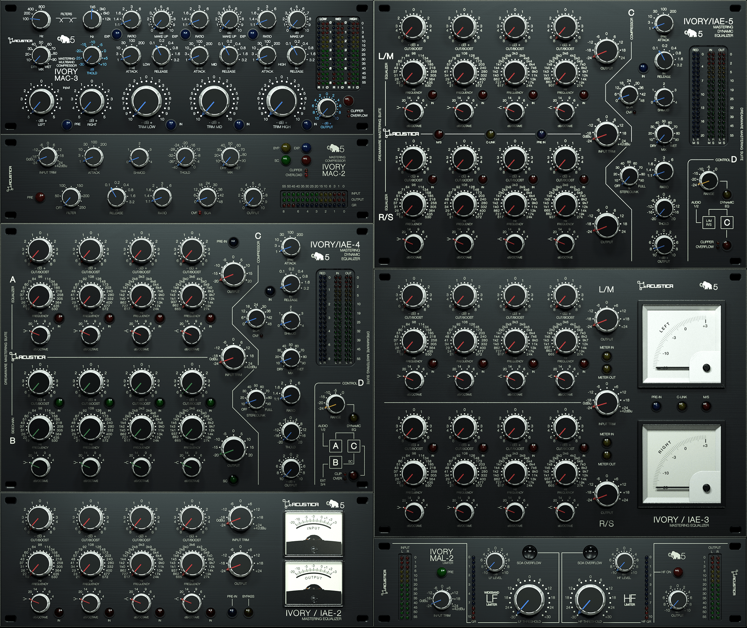Toggle the PRE-IN button on IAE-4
This screenshot has height=628, width=747.
pos(233,242)
